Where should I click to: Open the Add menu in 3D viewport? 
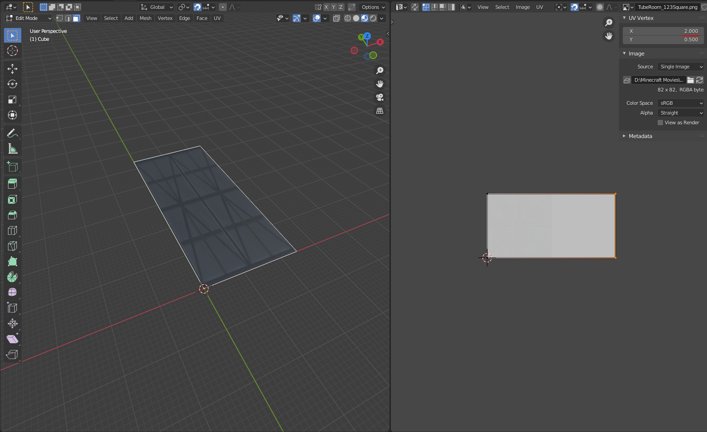(x=129, y=18)
